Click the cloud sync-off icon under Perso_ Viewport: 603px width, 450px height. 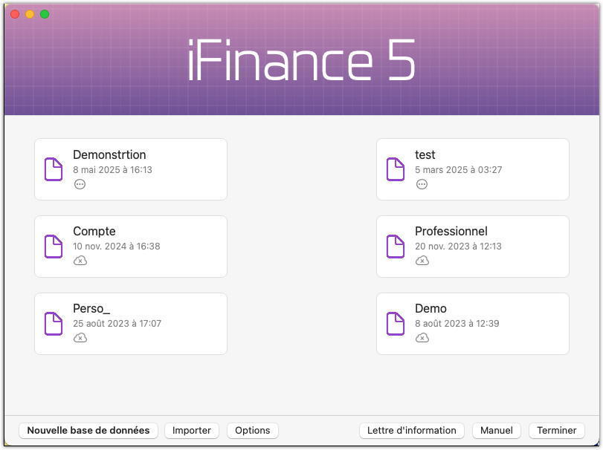tap(80, 338)
